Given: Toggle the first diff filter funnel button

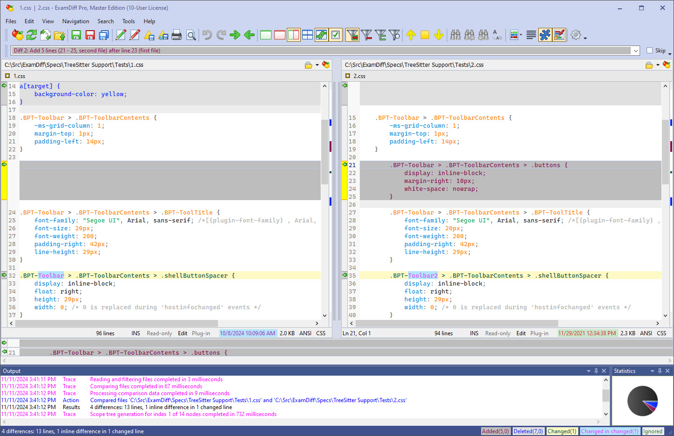Looking at the screenshot, I should pos(352,35).
